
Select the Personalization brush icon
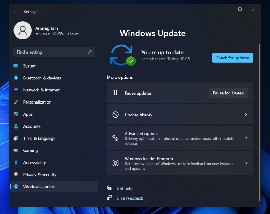click(x=17, y=102)
